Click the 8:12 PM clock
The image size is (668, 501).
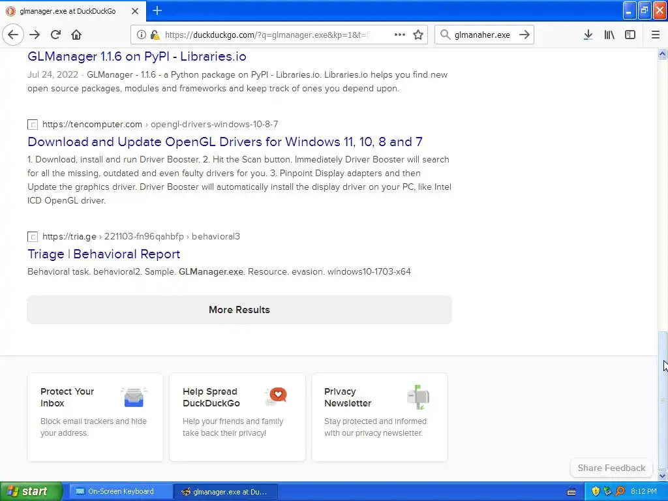point(643,491)
